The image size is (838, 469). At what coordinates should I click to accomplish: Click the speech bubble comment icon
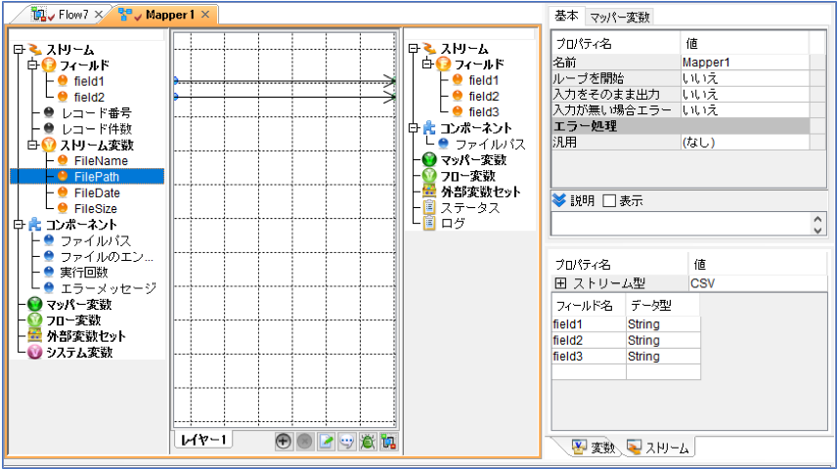click(x=347, y=442)
